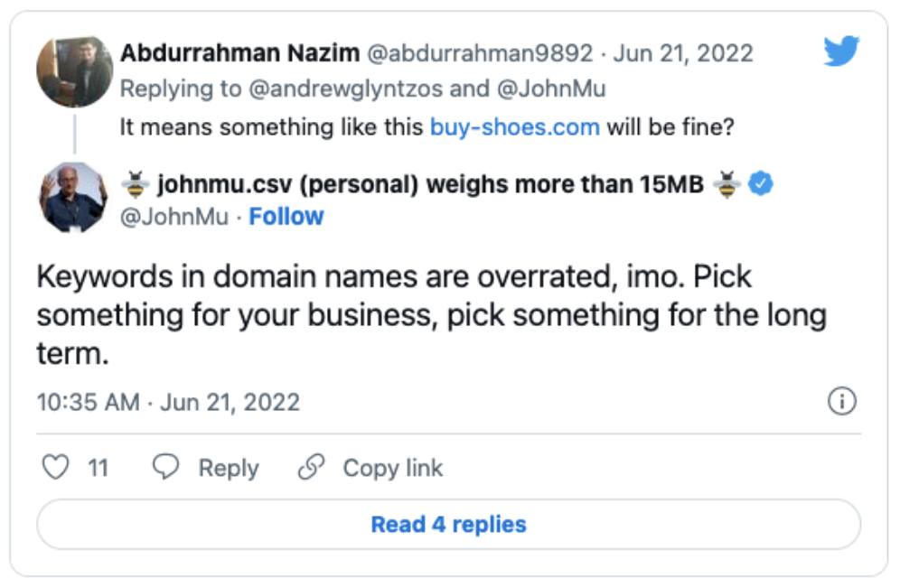Open the buy-shoes.com link
Image resolution: width=900 pixels, height=587 pixels.
[514, 126]
